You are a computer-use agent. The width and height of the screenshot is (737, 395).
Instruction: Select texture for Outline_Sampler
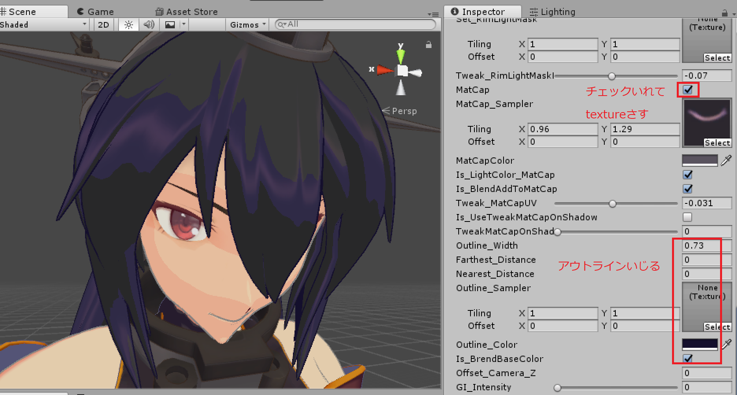coord(717,327)
